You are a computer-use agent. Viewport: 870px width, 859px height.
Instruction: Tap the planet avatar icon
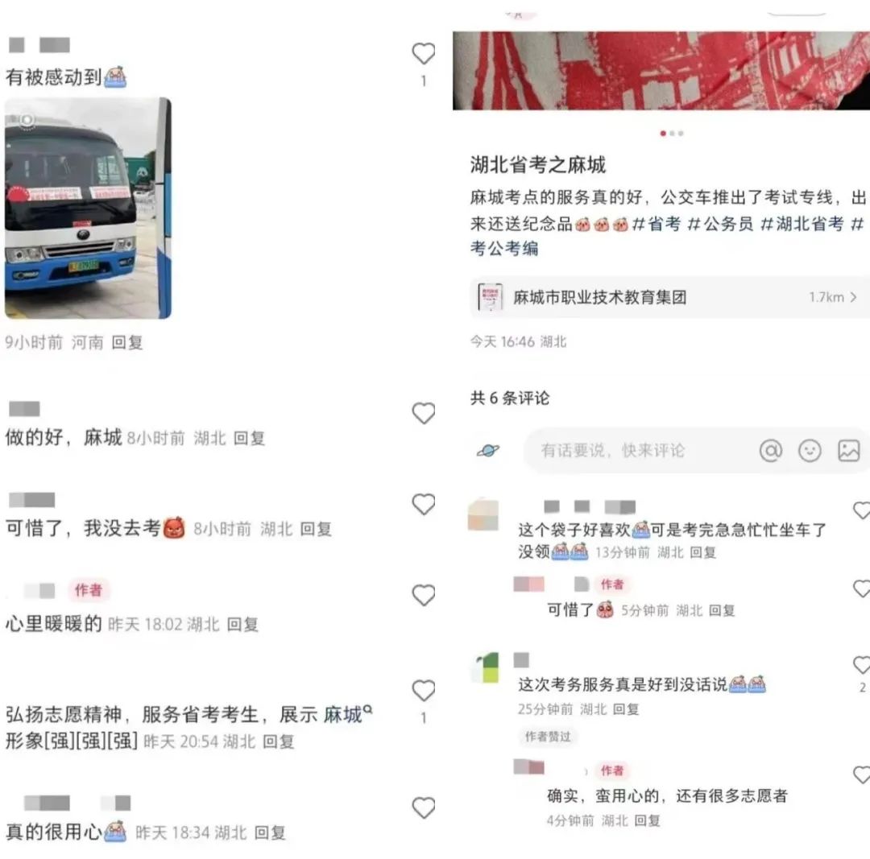coord(488,450)
